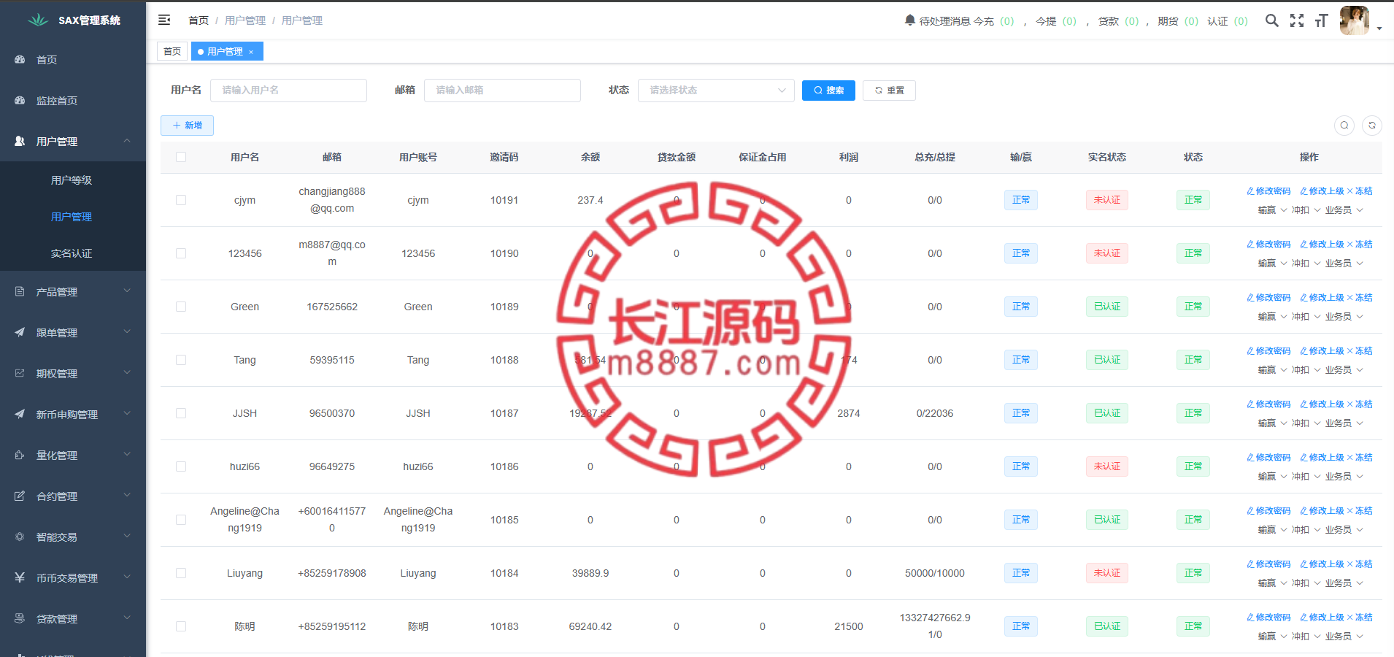
Task: Focus the 用户名 search input
Action: 288,91
